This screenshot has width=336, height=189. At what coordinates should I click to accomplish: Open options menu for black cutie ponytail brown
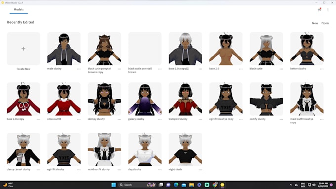point(160,69)
